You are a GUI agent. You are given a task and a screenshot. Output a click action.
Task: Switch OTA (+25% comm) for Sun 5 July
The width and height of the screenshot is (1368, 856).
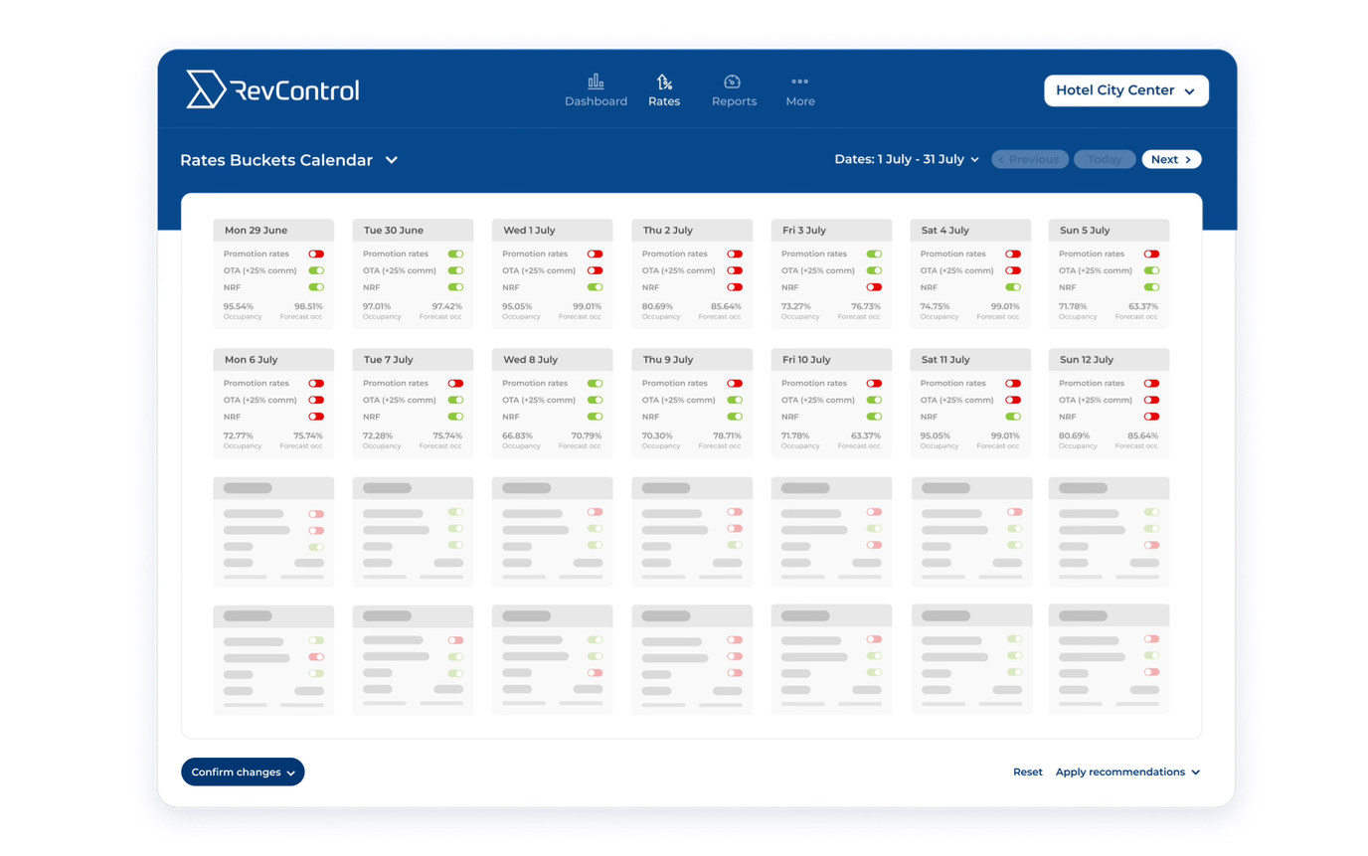1151,270
